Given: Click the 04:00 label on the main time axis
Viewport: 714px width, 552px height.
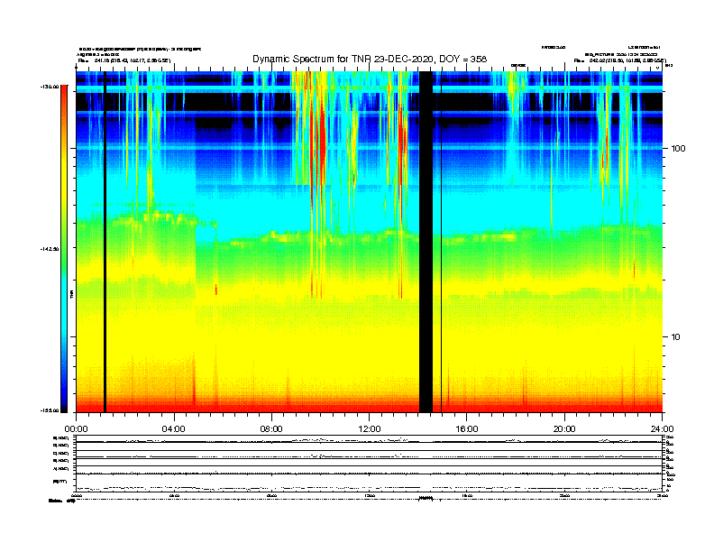Looking at the screenshot, I should coord(174,429).
